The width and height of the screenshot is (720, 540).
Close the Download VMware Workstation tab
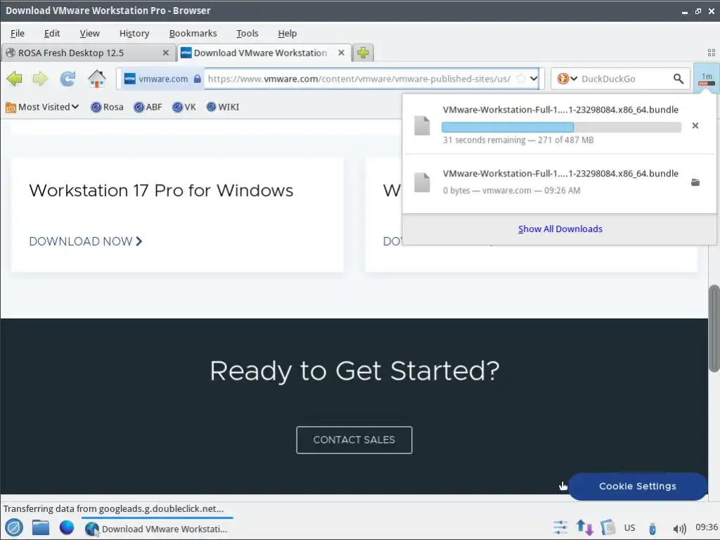coord(341,53)
